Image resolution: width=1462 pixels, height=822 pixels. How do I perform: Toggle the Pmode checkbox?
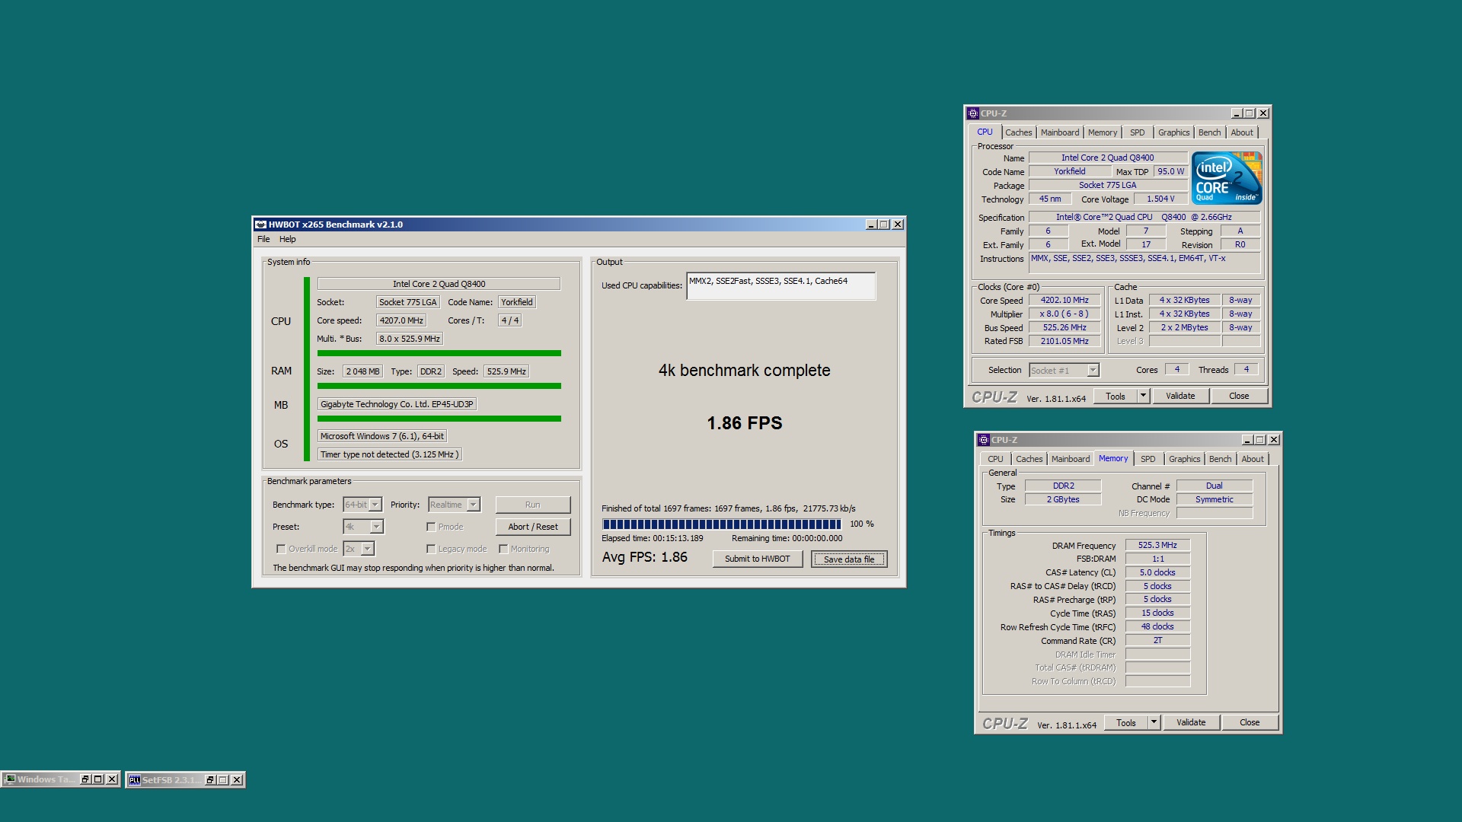[x=431, y=527]
